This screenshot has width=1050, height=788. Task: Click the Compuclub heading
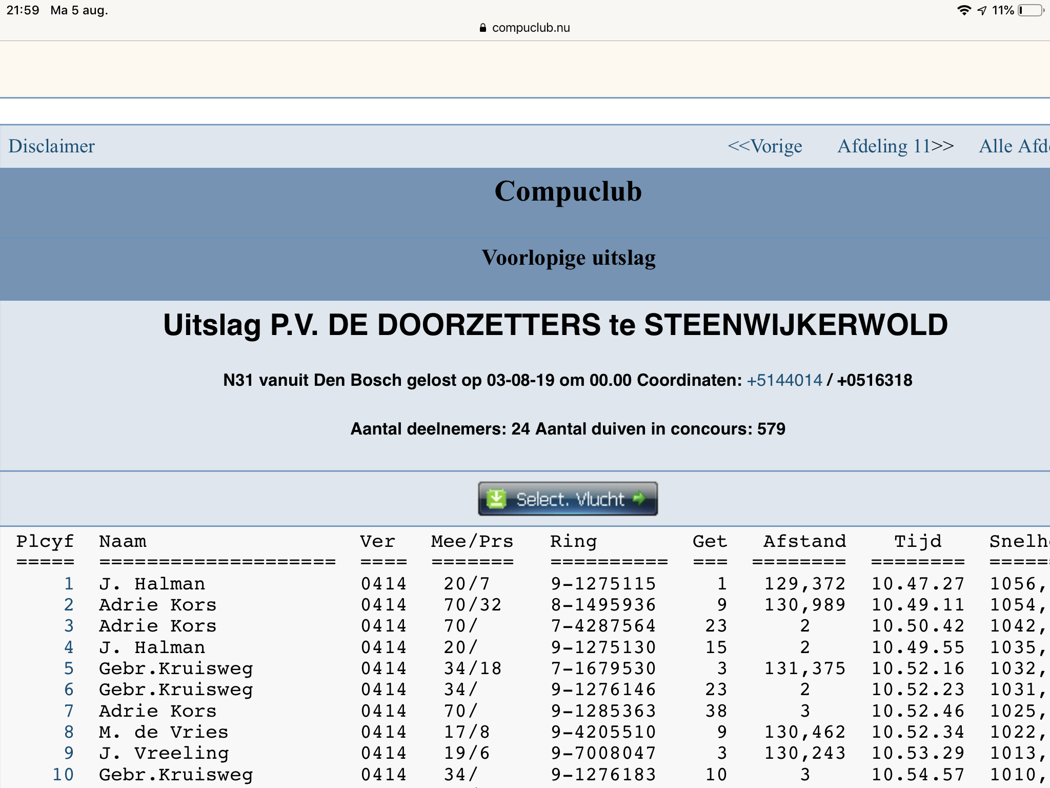tap(568, 191)
